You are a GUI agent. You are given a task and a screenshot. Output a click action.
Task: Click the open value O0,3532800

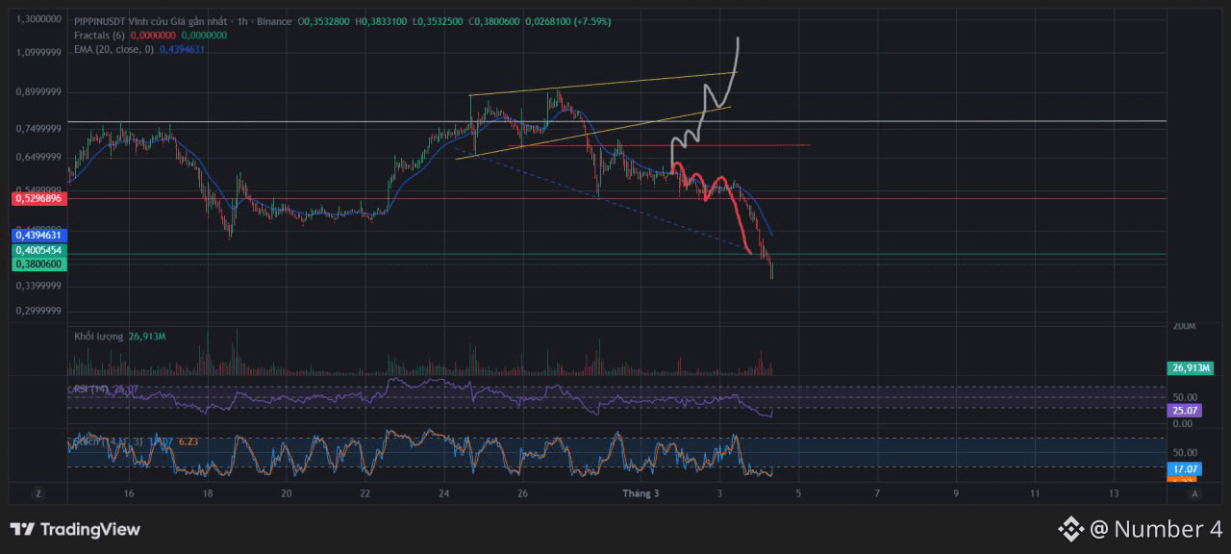324,21
